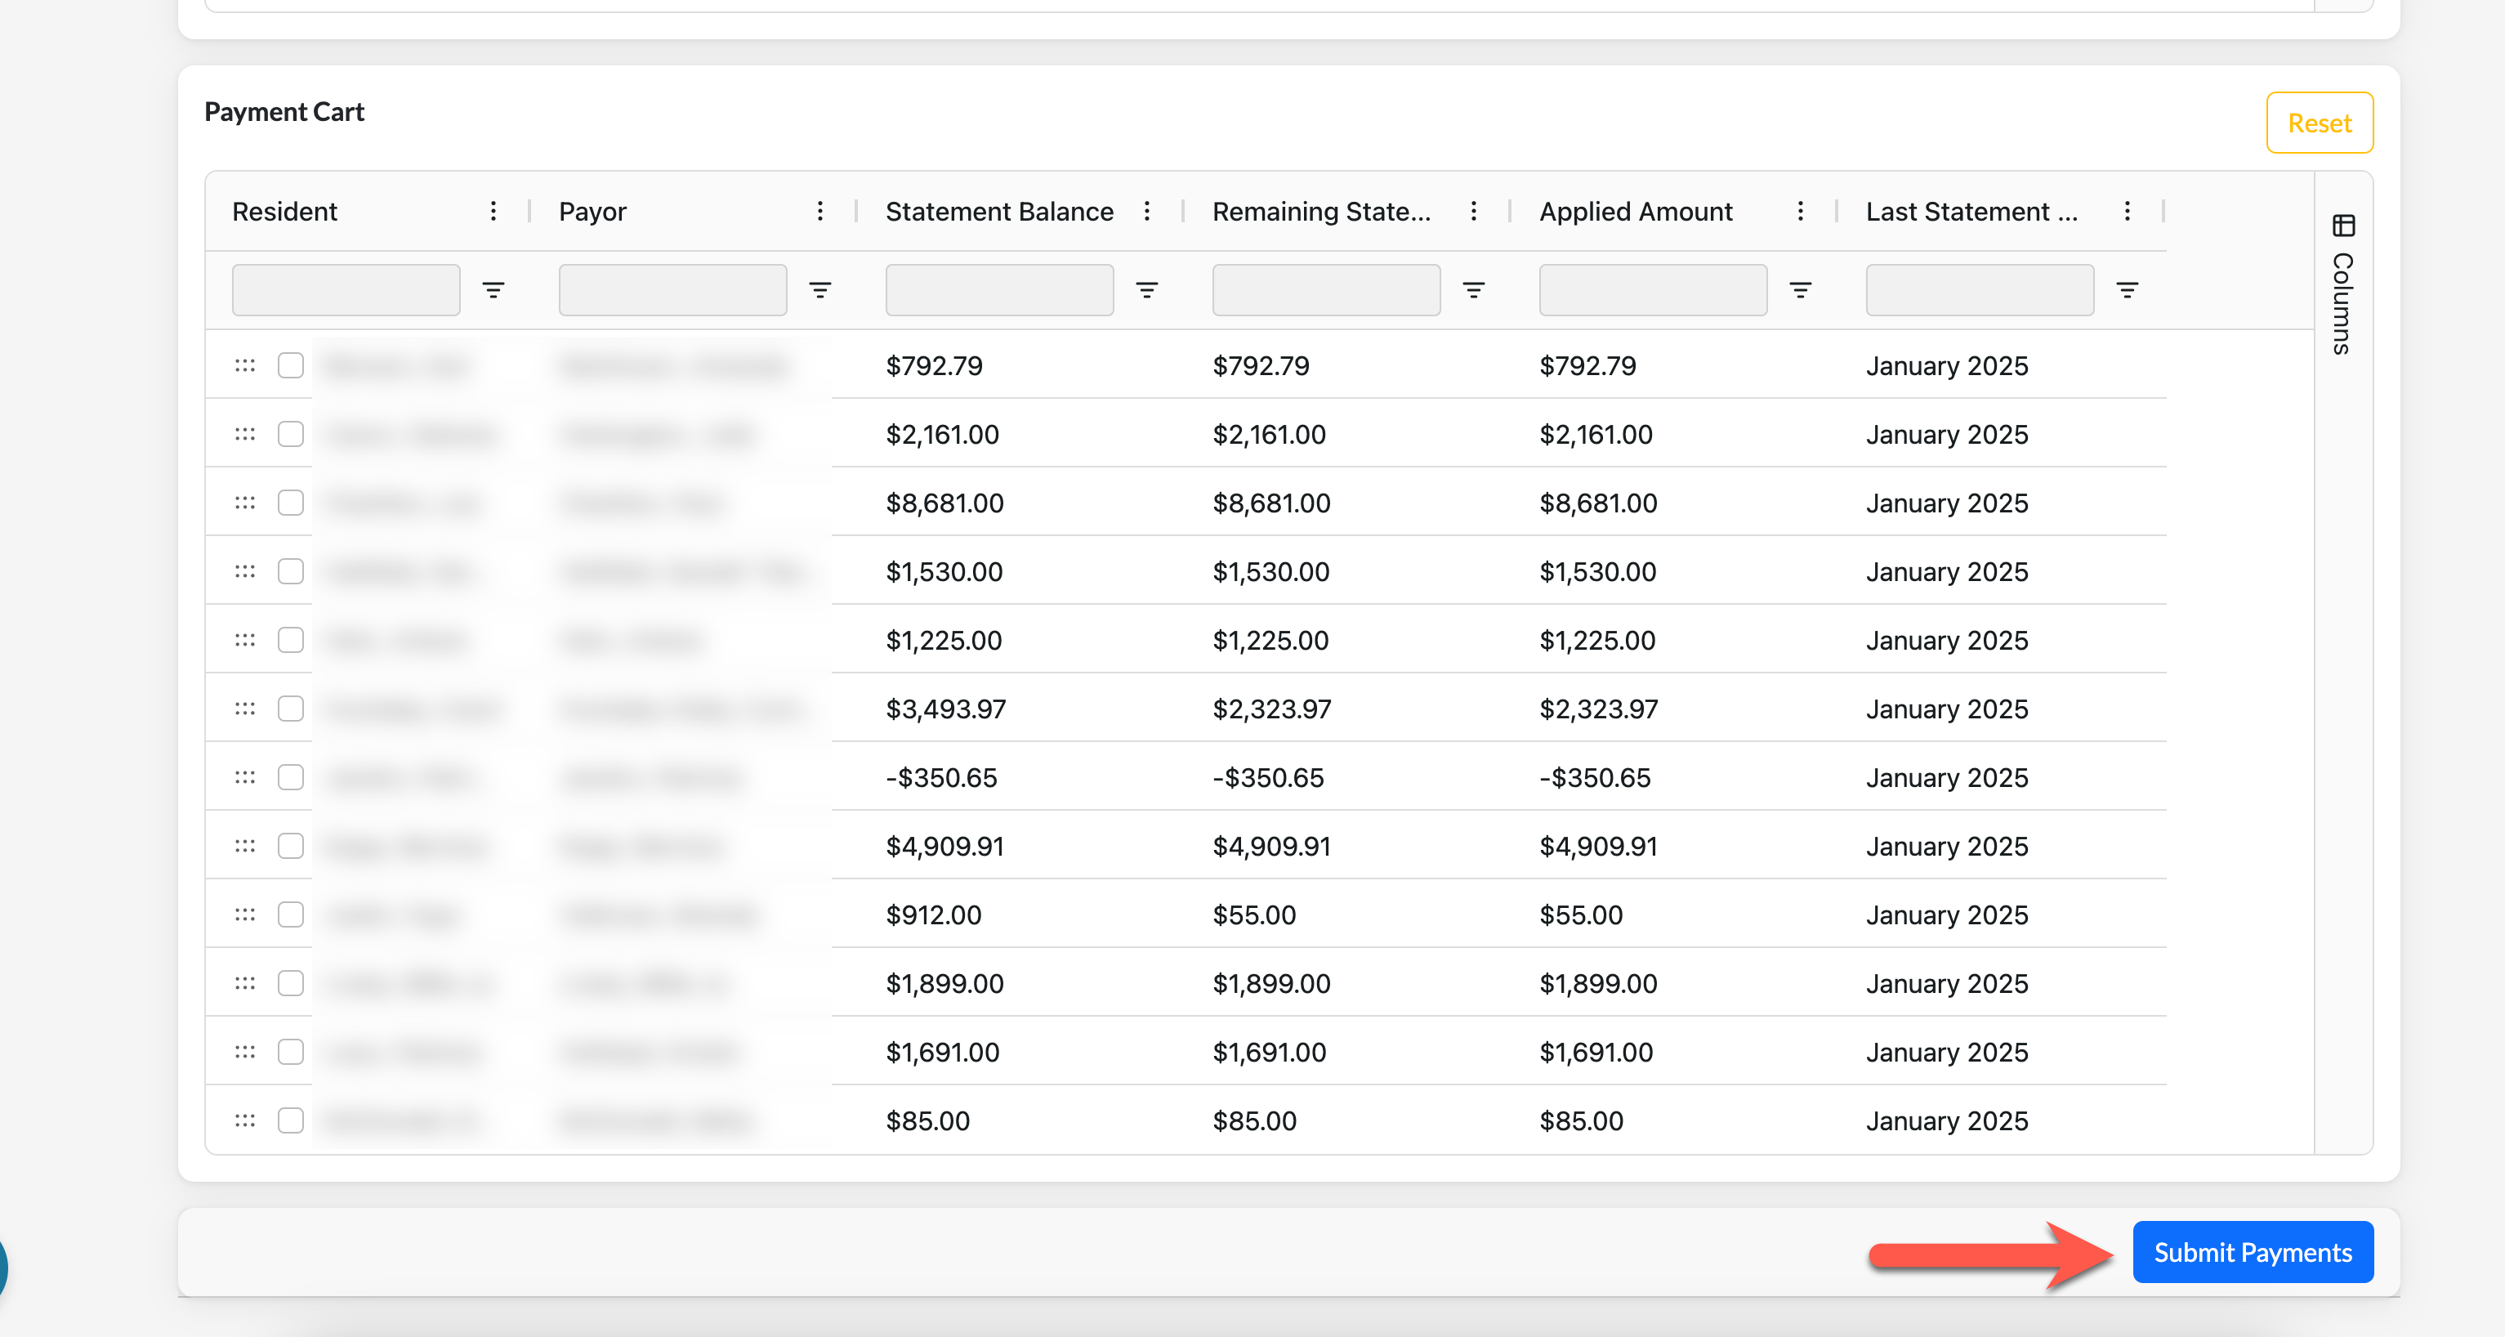
Task: Open the Last Statement column menu dots
Action: click(x=2127, y=211)
